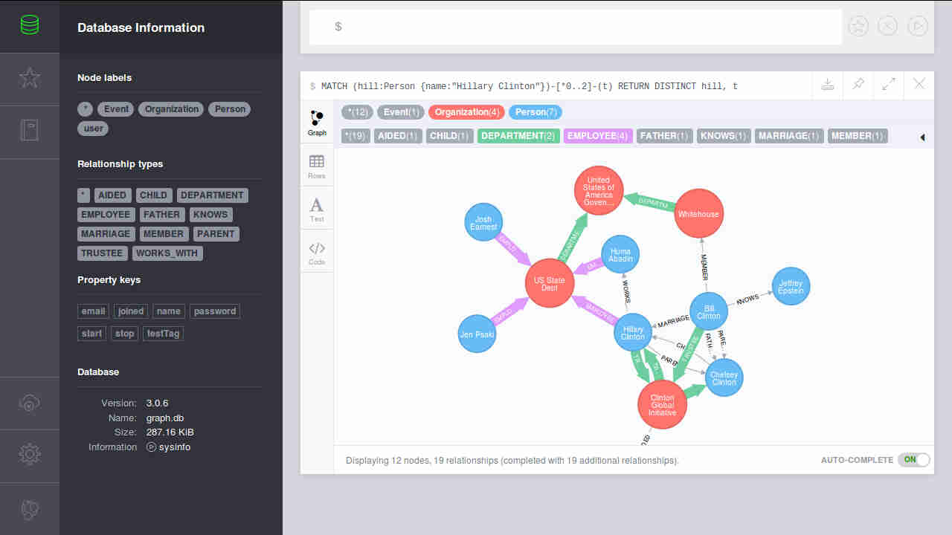This screenshot has width=952, height=535.
Task: Open the database information sidebar icon
Action: click(x=30, y=26)
